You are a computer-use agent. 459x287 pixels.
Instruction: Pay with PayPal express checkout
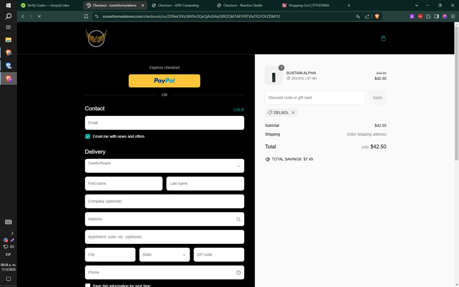[x=164, y=81]
